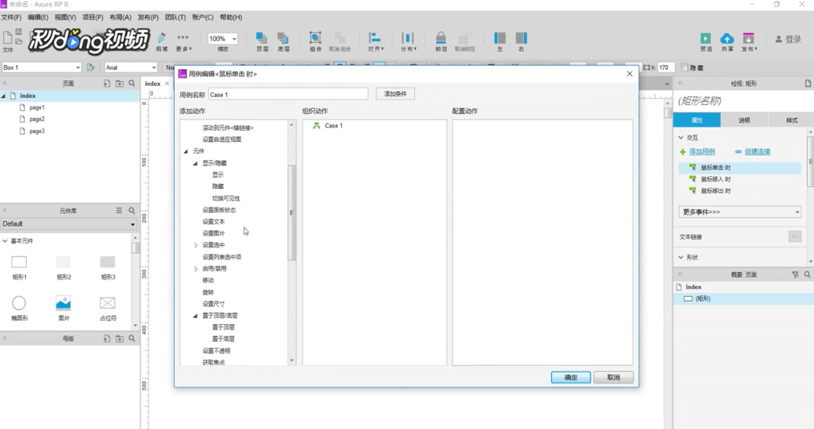This screenshot has width=814, height=429.
Task: Select the 椭圆形 ellipse widget
Action: (x=19, y=308)
